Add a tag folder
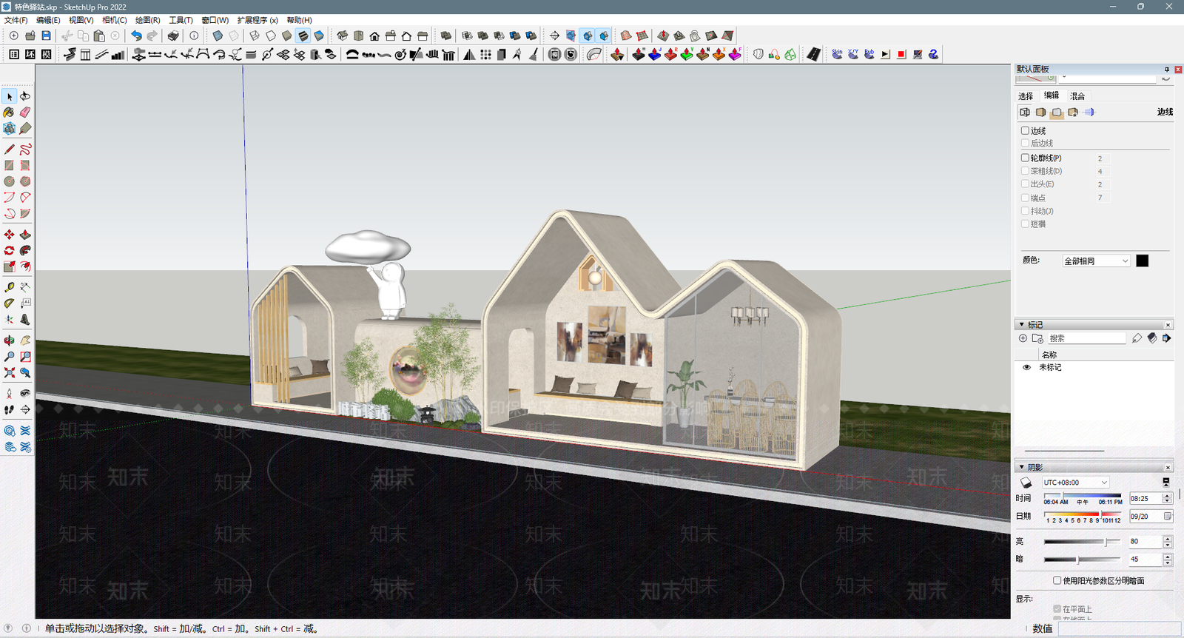The width and height of the screenshot is (1184, 638). [1037, 338]
